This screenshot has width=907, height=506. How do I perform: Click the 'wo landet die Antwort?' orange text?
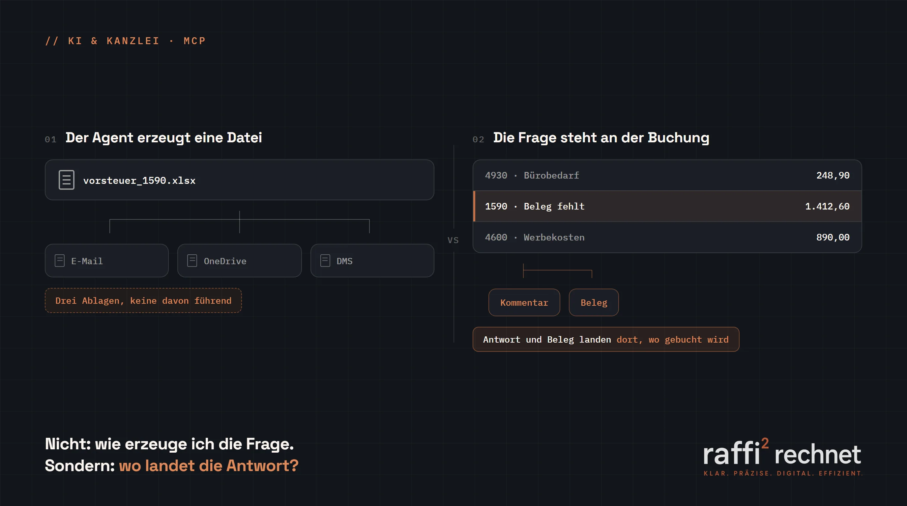coord(209,465)
